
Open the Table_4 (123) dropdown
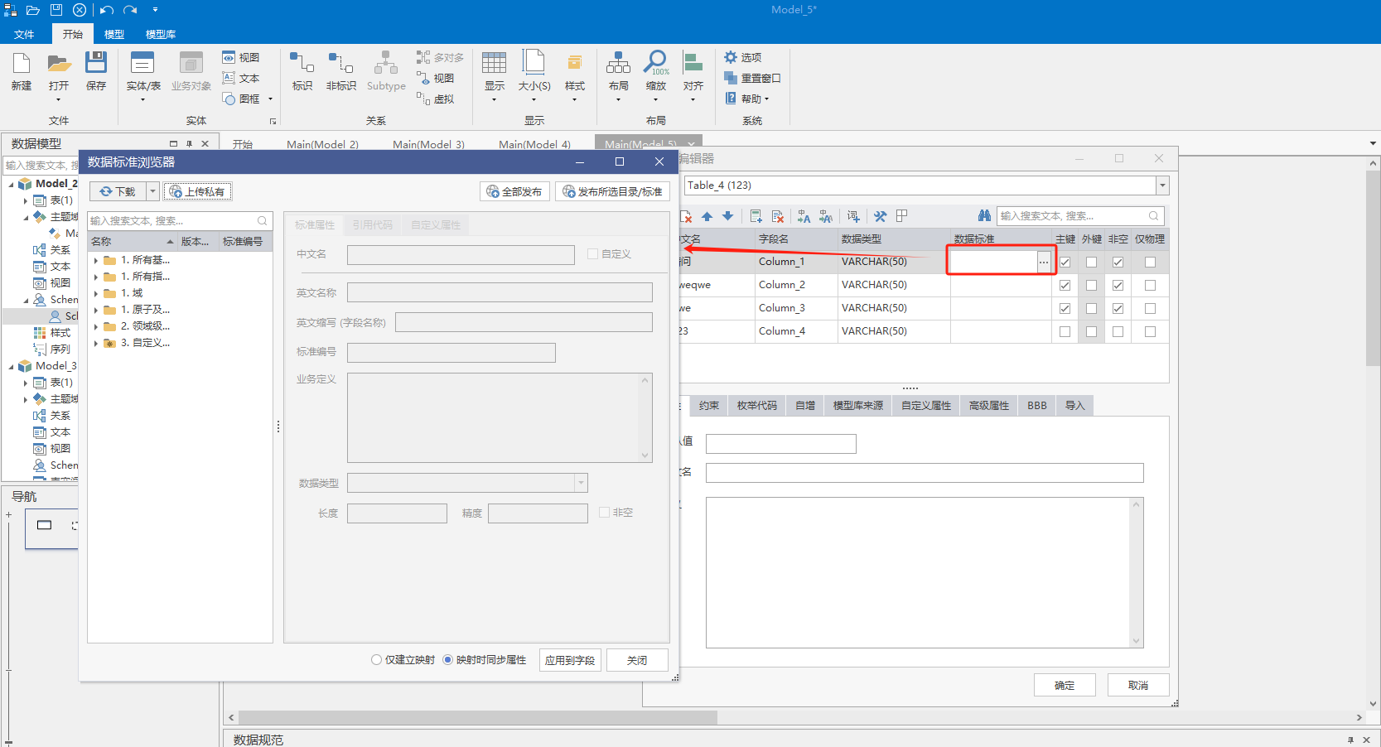click(1162, 186)
